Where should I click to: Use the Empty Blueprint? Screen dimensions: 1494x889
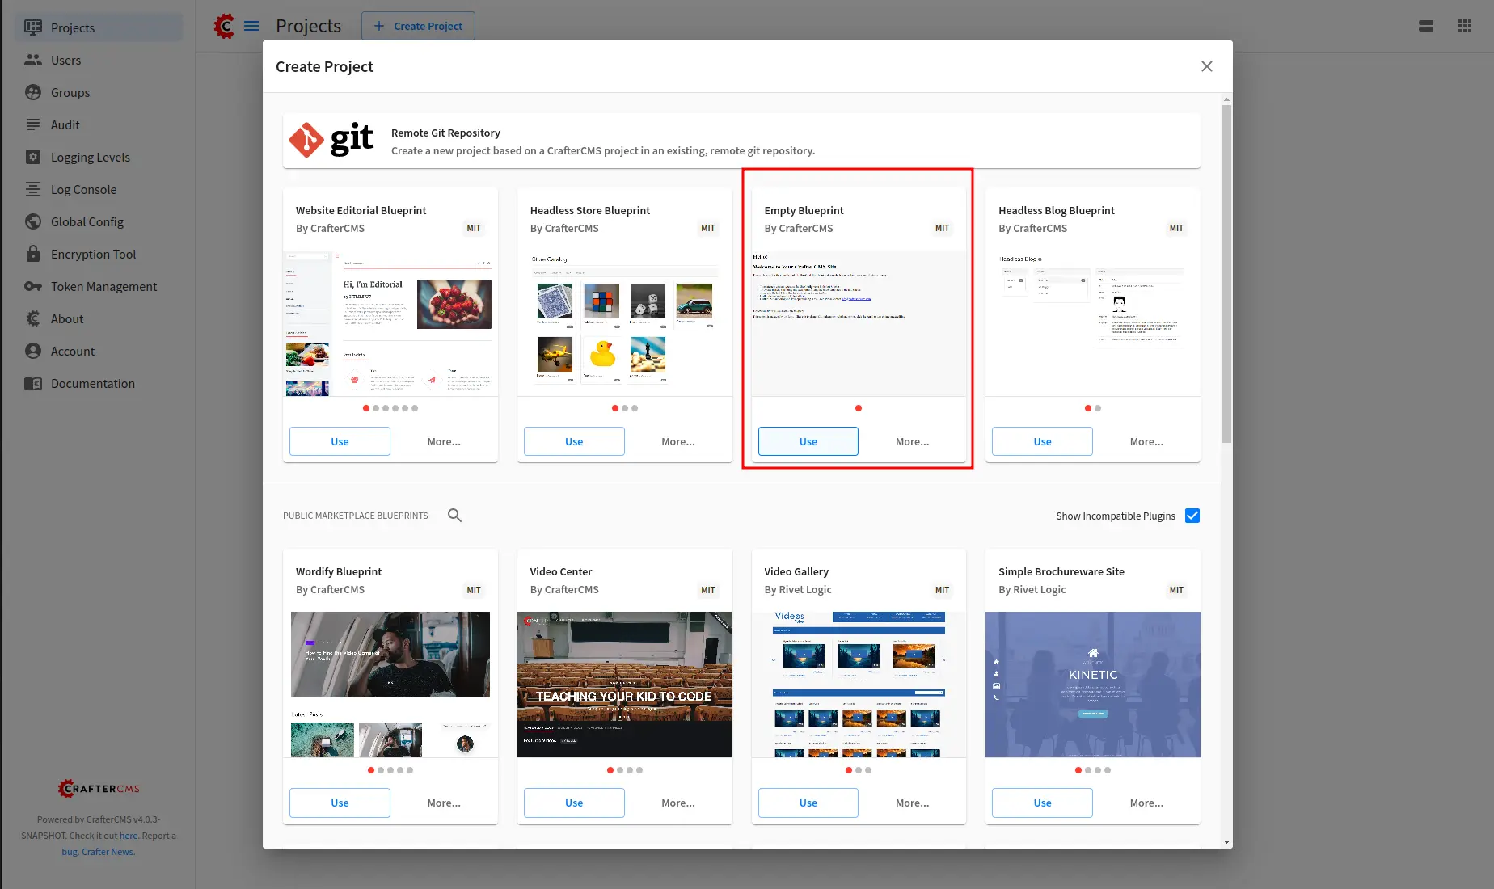pos(808,441)
